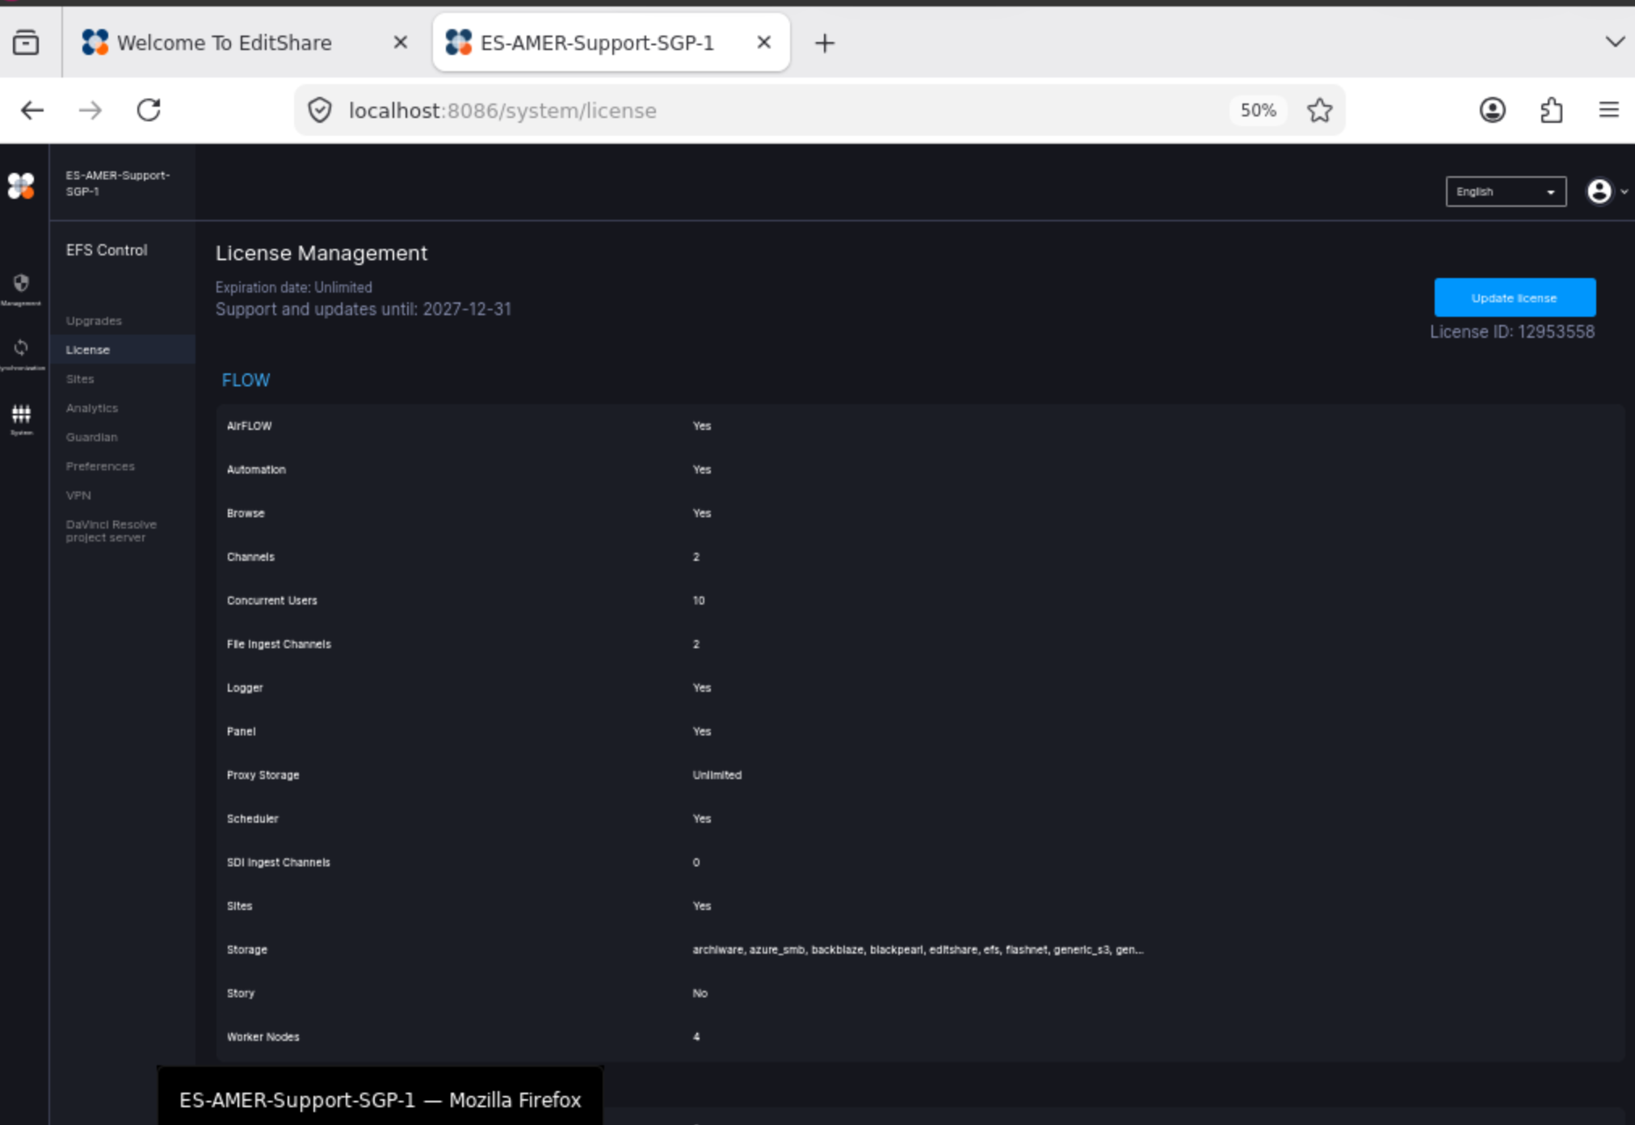This screenshot has height=1125, width=1635.
Task: Go back with the browser back arrow
Action: pos(32,110)
